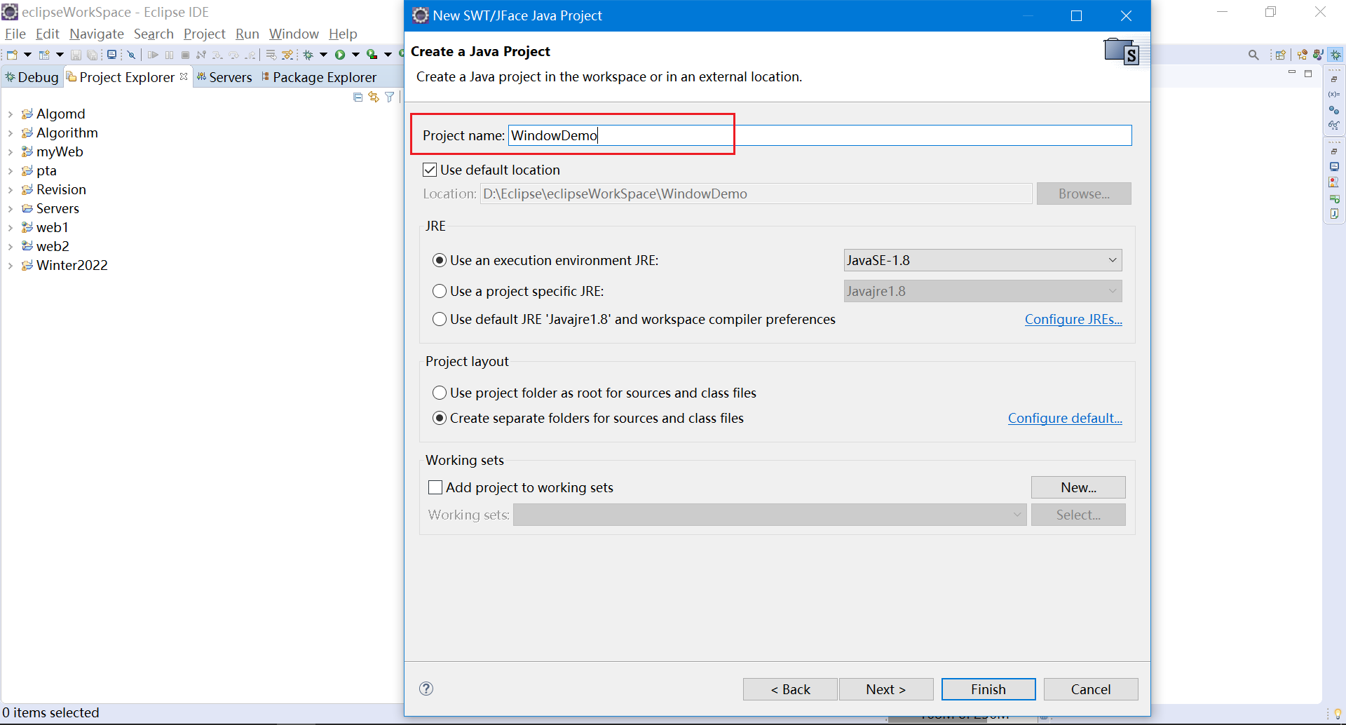Image resolution: width=1346 pixels, height=725 pixels.
Task: Close the Project Explorer tab
Action: coord(184,76)
